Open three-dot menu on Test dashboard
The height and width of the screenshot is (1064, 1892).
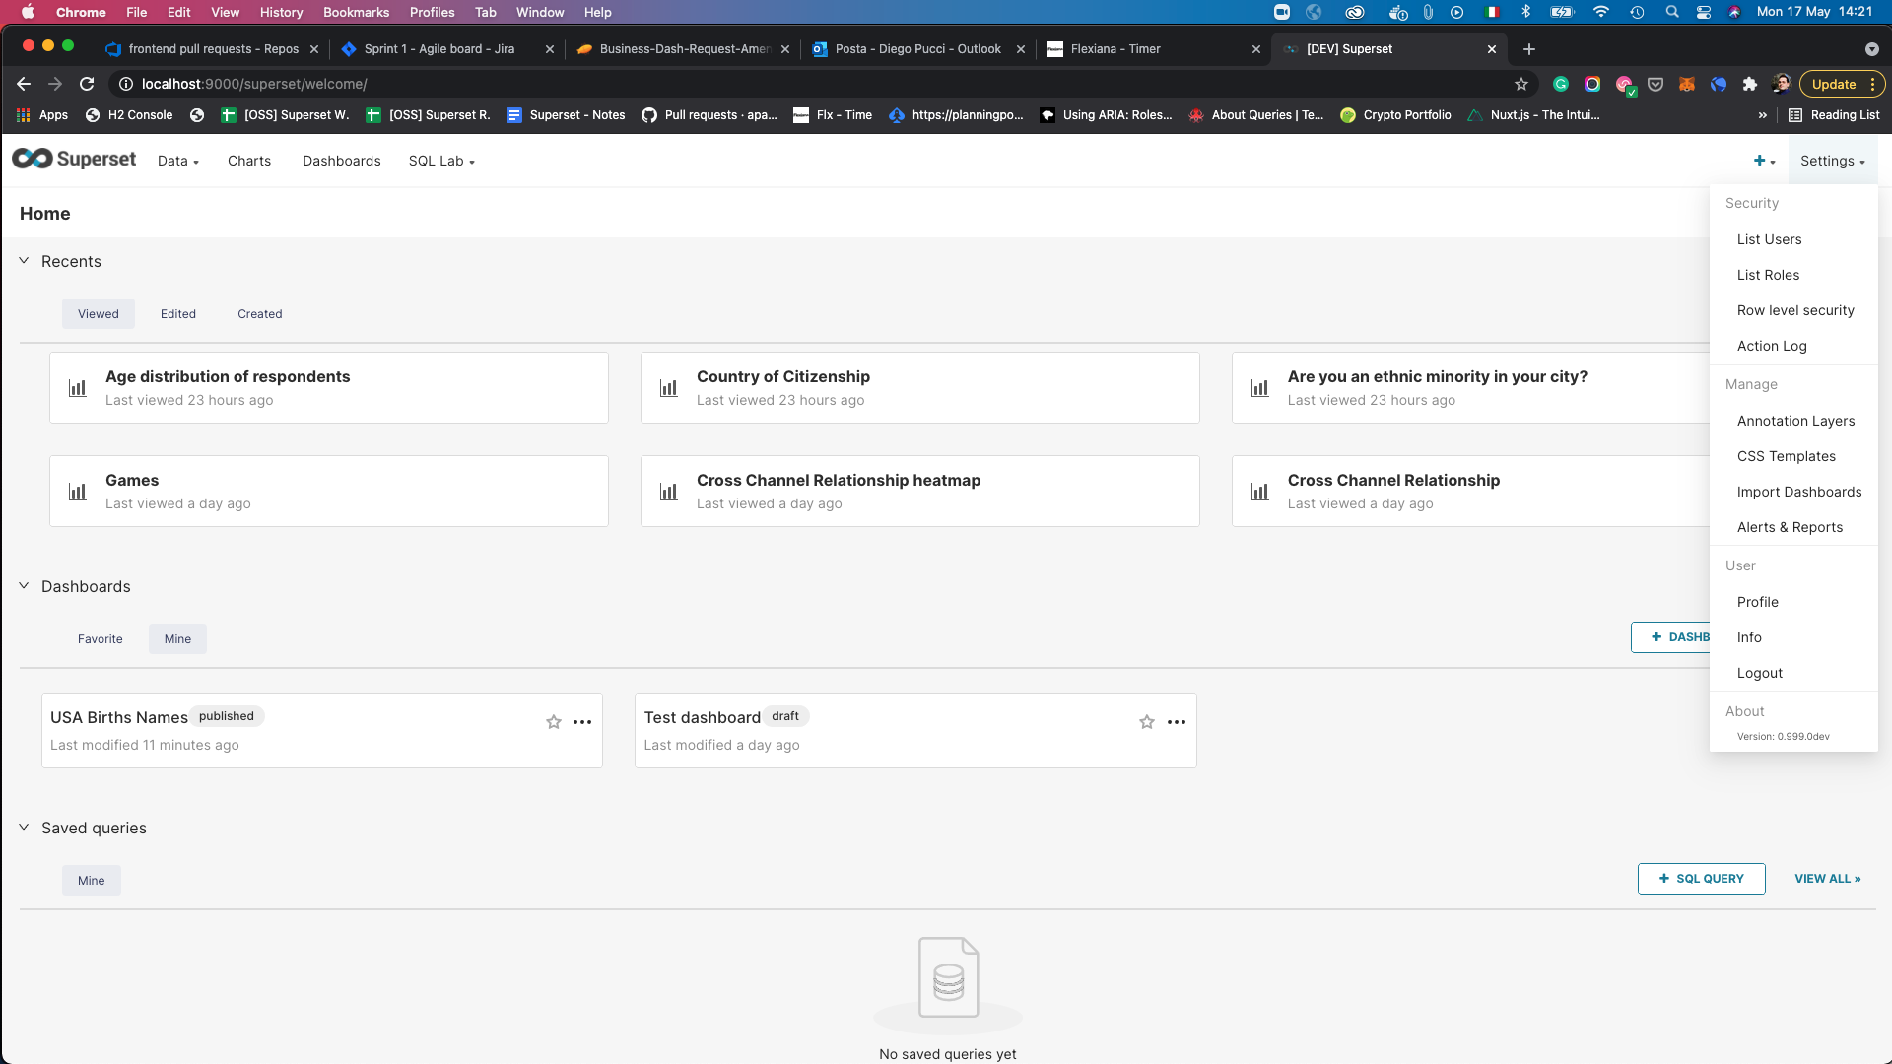click(1177, 722)
